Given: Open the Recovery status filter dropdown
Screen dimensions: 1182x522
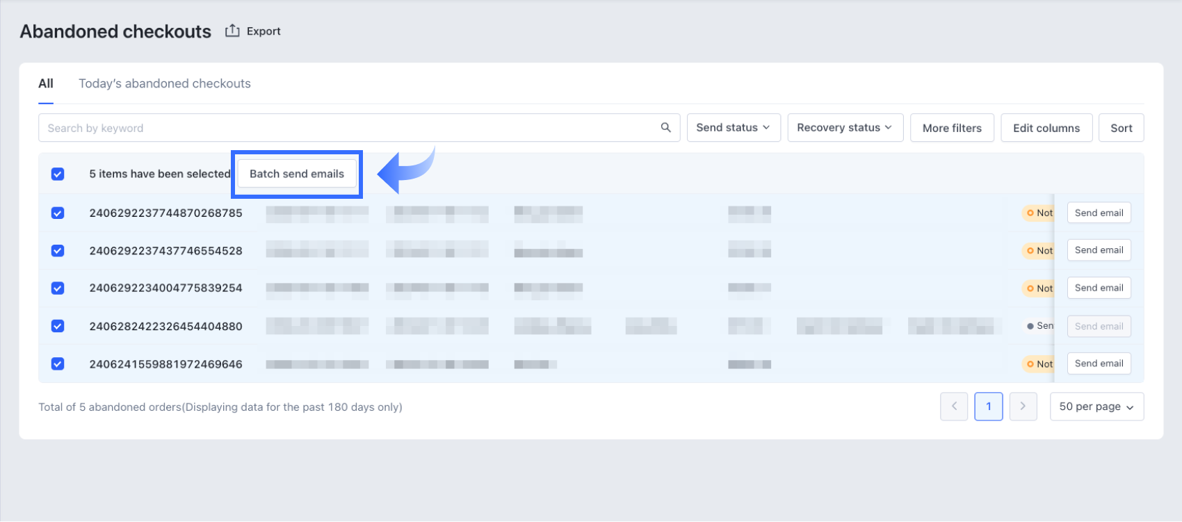Looking at the screenshot, I should [x=845, y=128].
